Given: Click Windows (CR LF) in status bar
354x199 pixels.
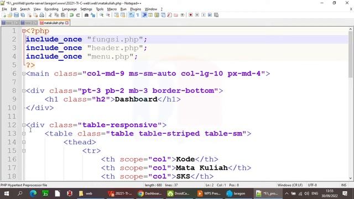Looking at the screenshot, I should coord(290,185).
